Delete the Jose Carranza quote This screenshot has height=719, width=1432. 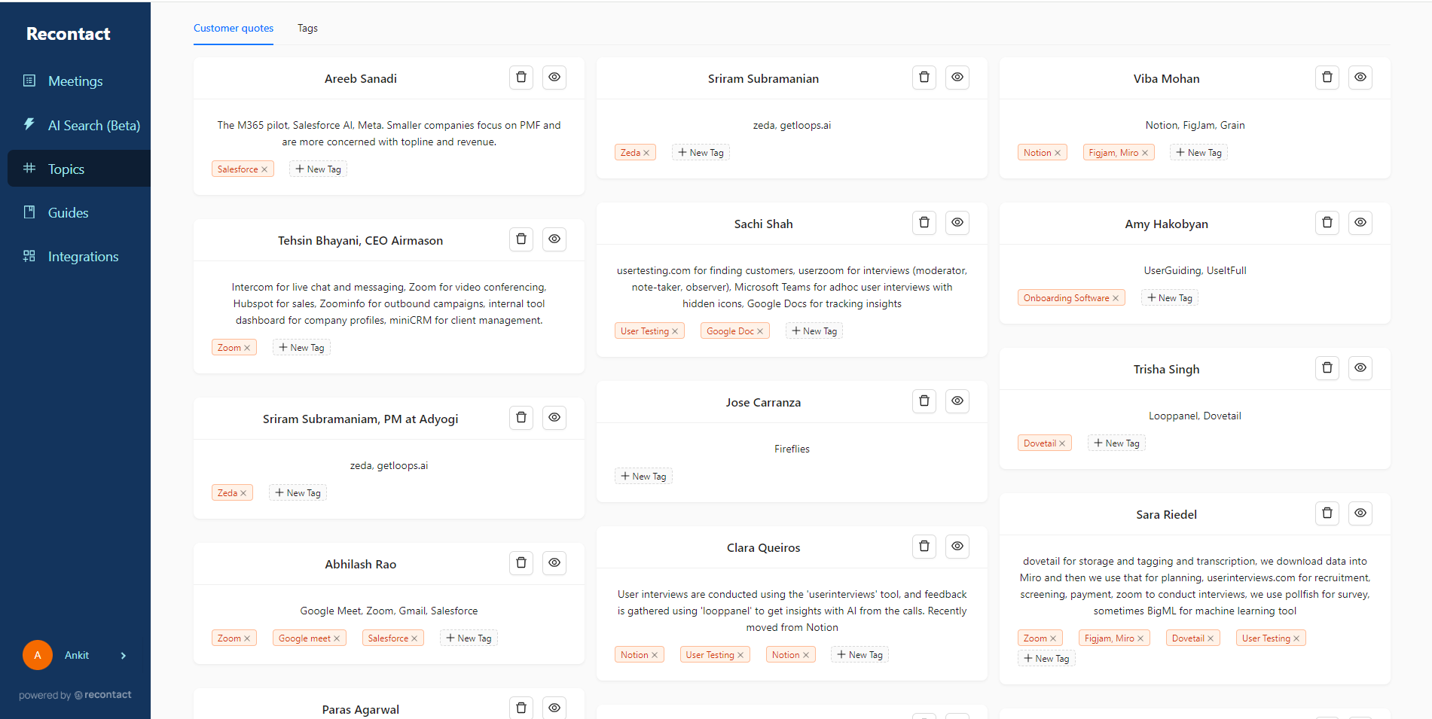(924, 401)
